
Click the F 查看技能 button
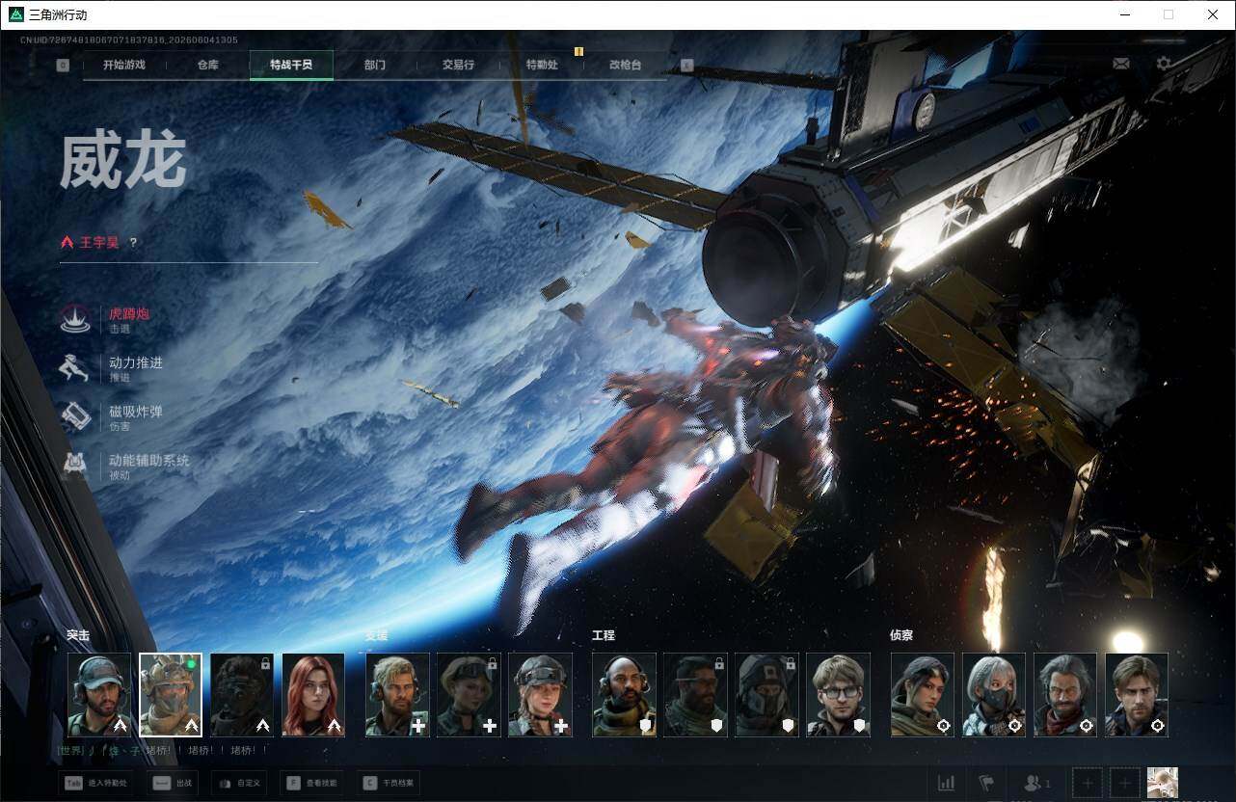coord(313,783)
